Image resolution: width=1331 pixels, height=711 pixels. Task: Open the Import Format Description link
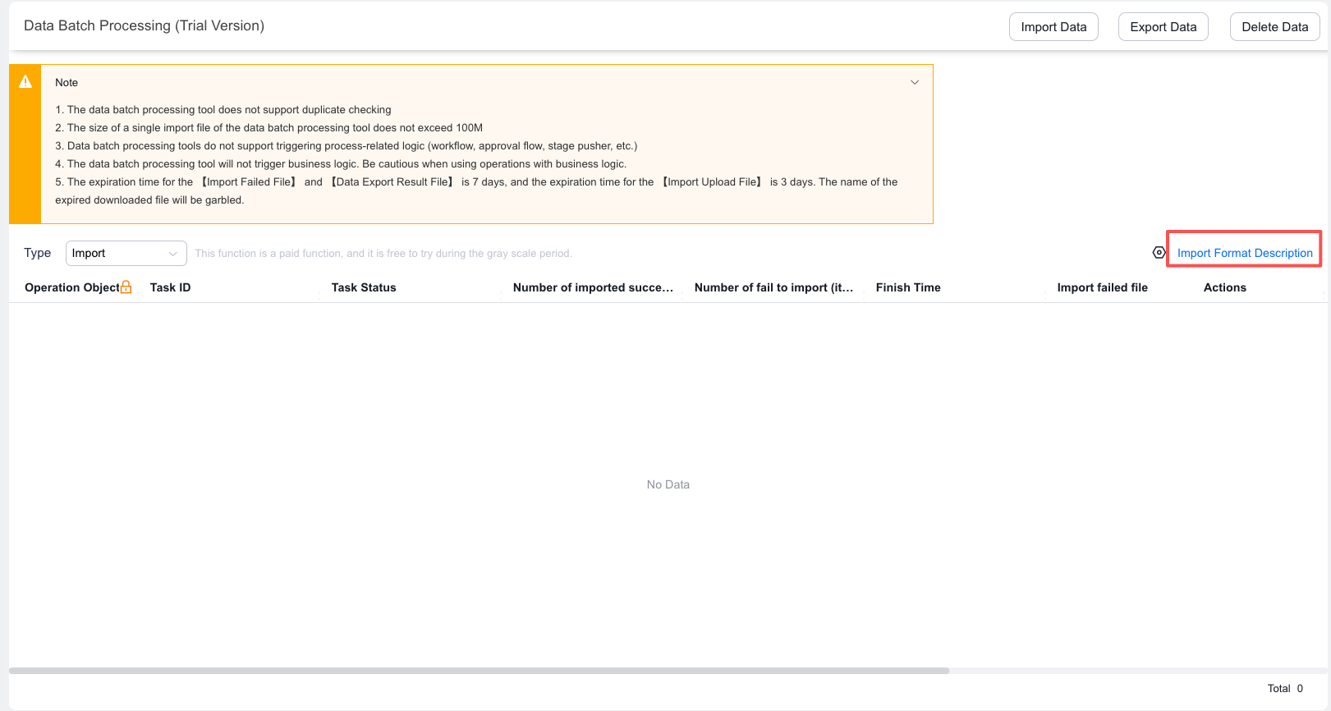coord(1245,253)
